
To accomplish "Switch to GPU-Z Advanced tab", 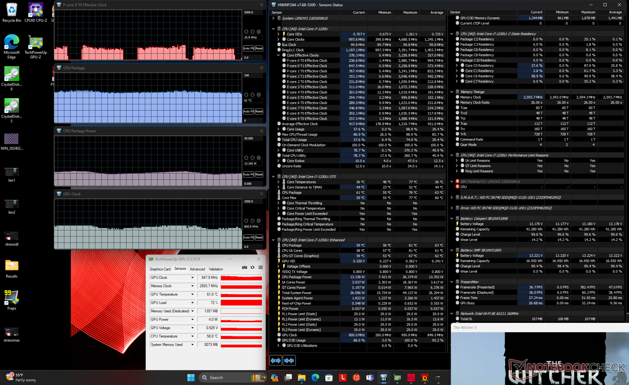I will (197, 269).
